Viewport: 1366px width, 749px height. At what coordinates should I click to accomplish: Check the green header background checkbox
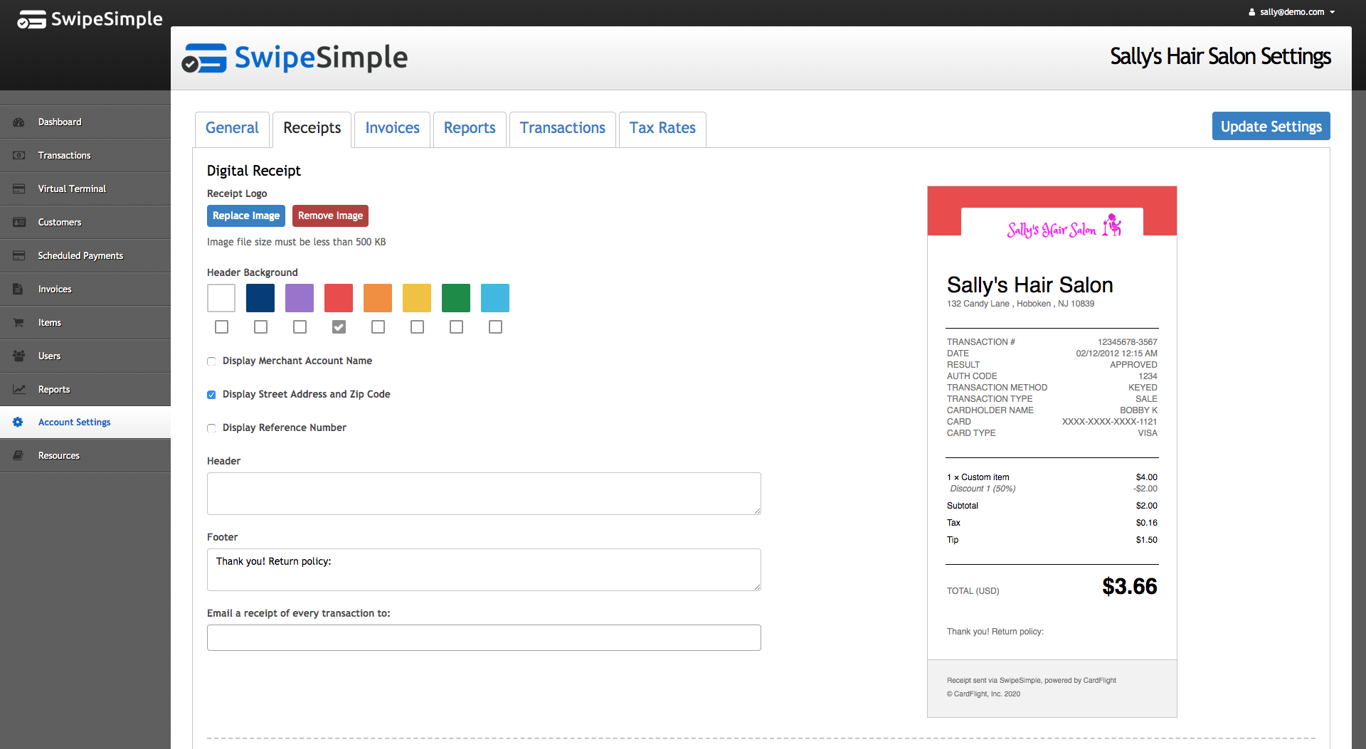pyautogui.click(x=456, y=327)
